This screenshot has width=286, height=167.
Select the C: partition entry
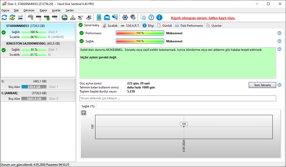[38, 84]
